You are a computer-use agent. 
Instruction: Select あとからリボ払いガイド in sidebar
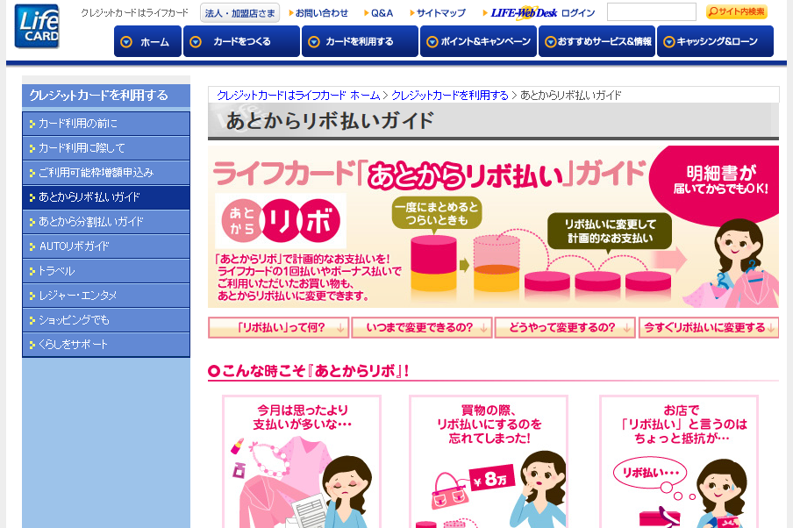(x=106, y=197)
